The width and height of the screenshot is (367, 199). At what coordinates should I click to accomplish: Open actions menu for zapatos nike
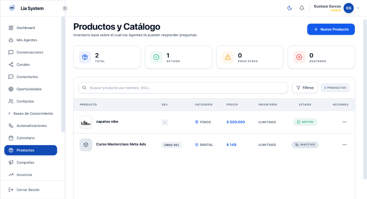point(344,122)
